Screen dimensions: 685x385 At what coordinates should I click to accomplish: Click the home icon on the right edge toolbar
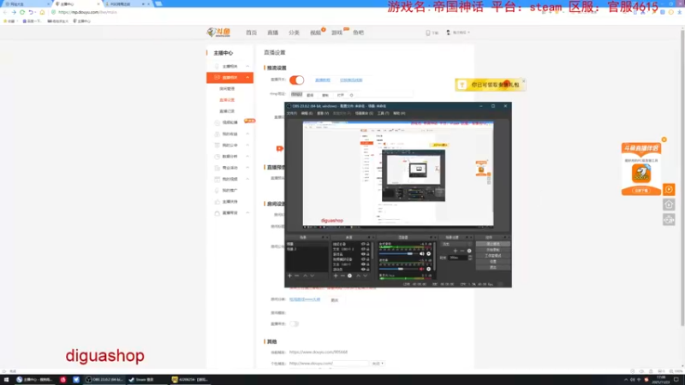click(x=669, y=204)
